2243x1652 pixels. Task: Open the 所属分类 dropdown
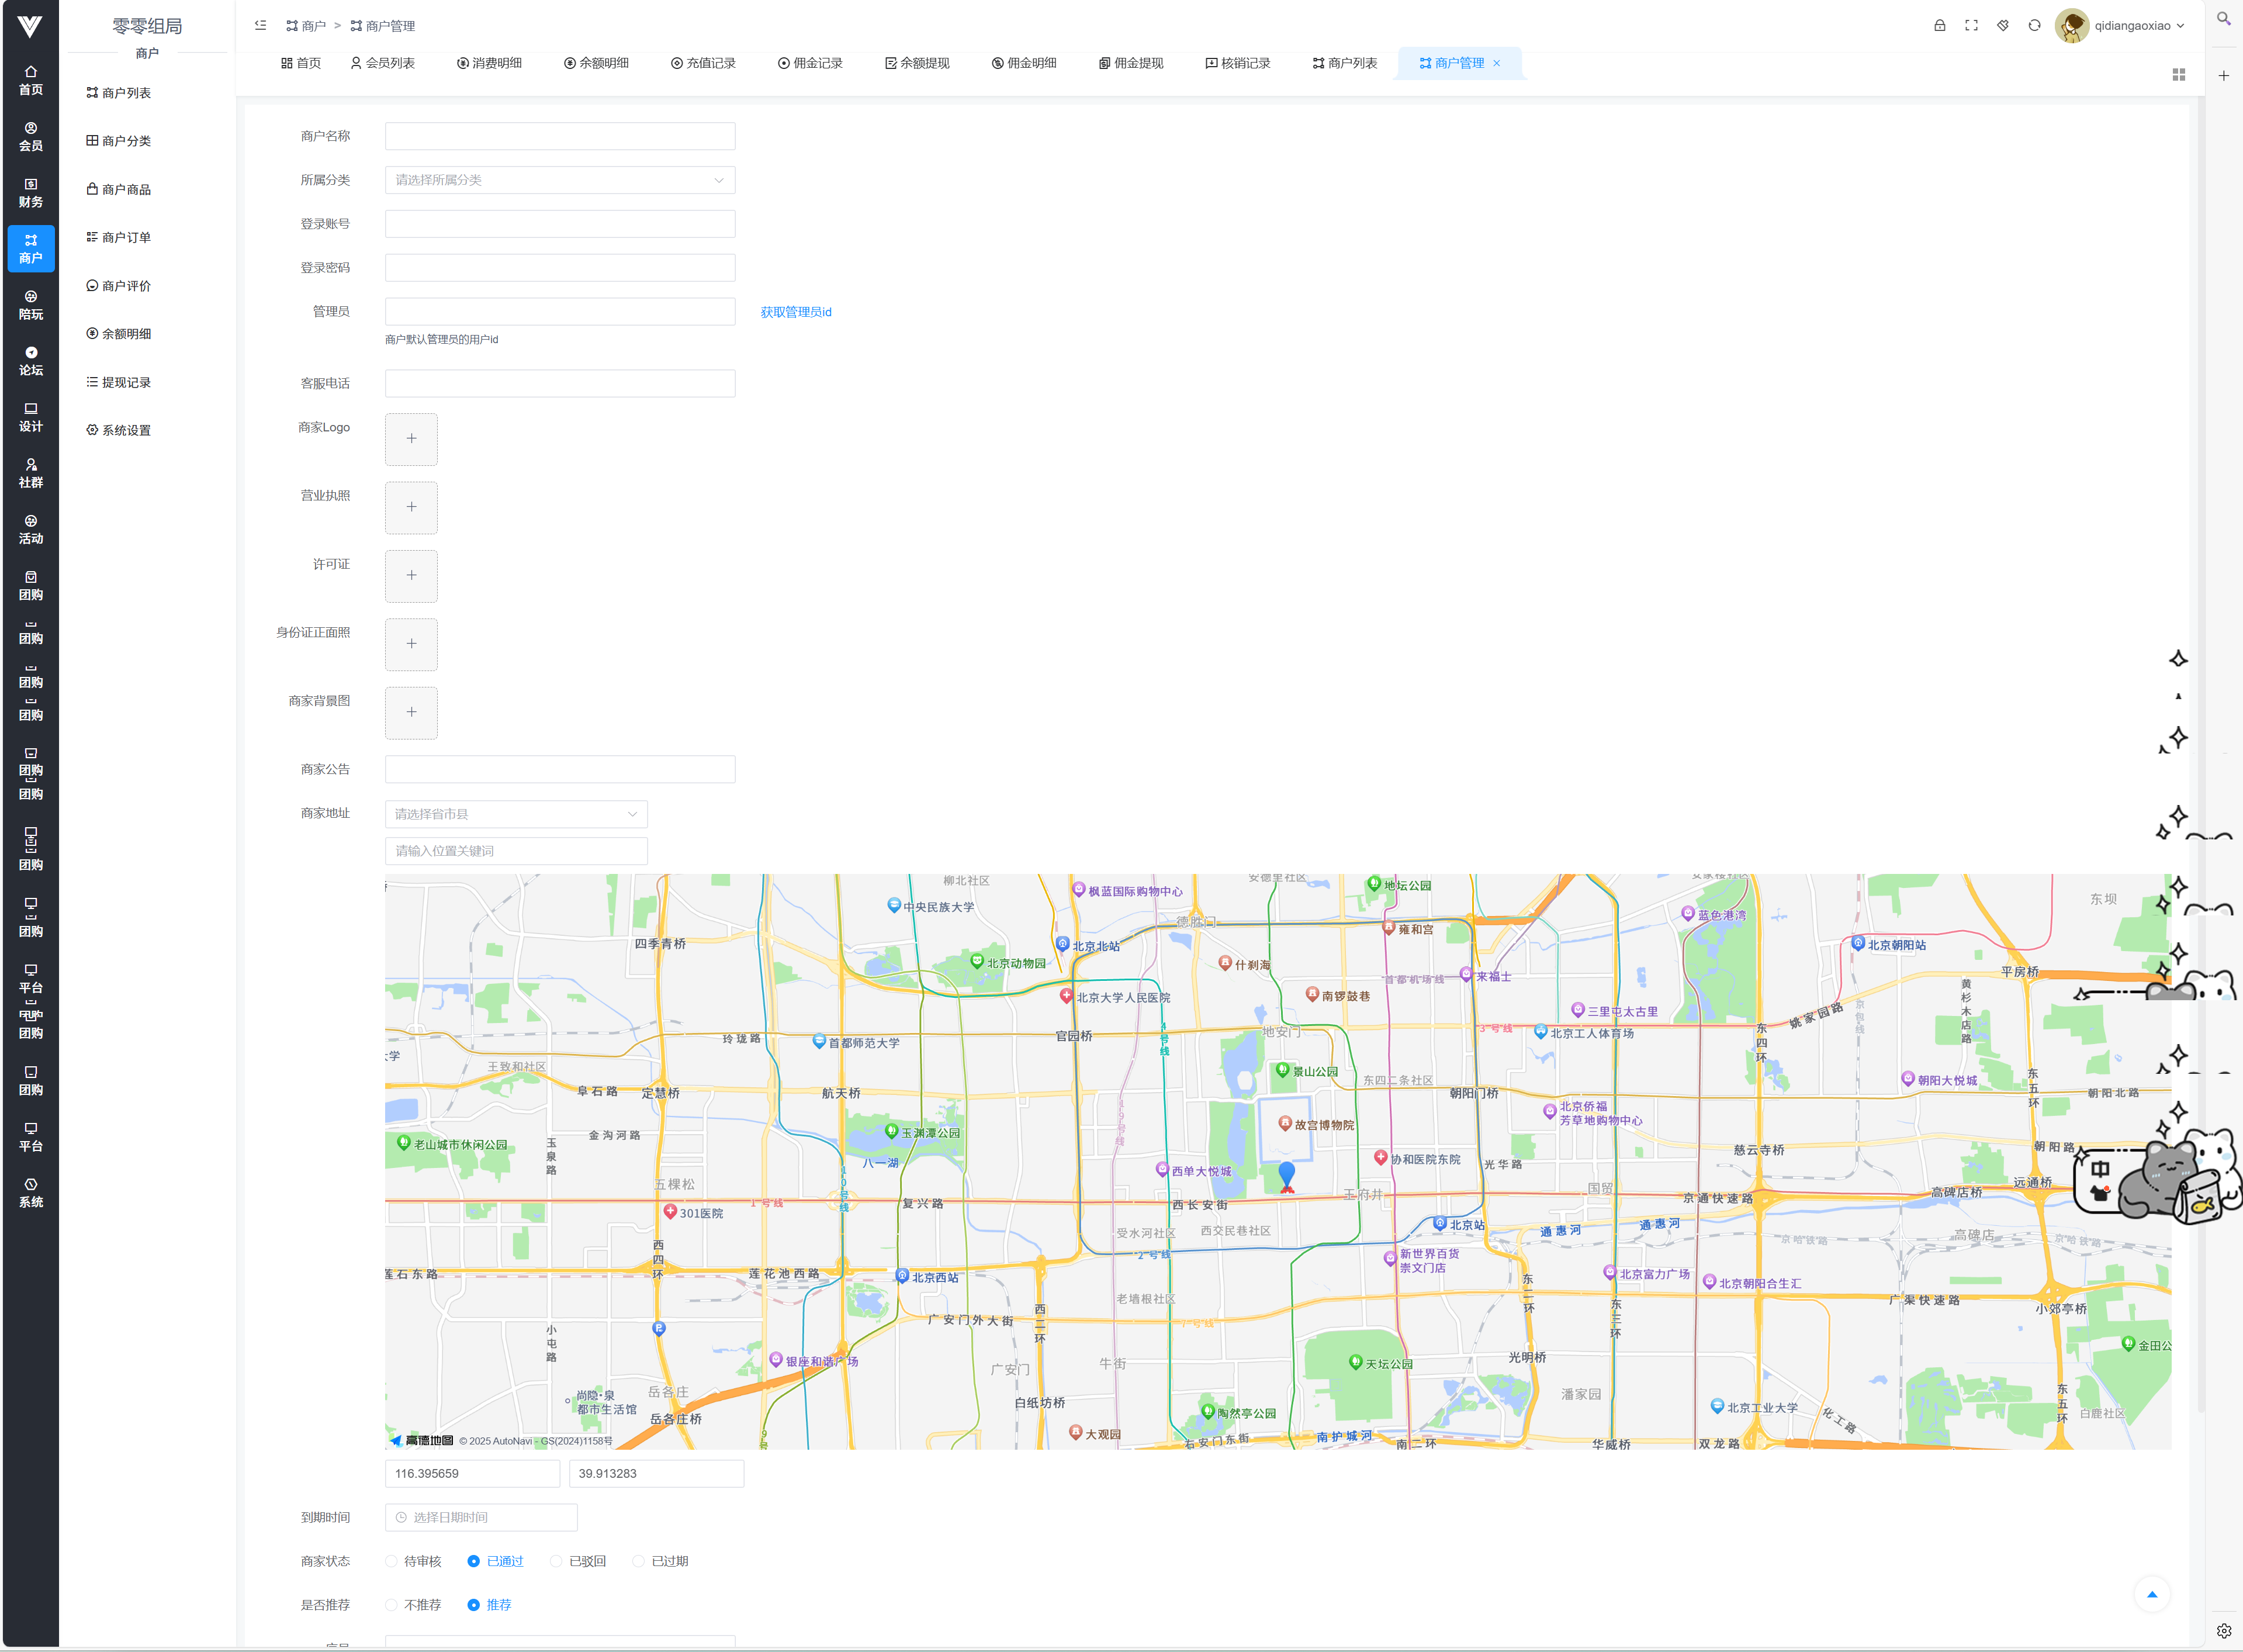(560, 180)
